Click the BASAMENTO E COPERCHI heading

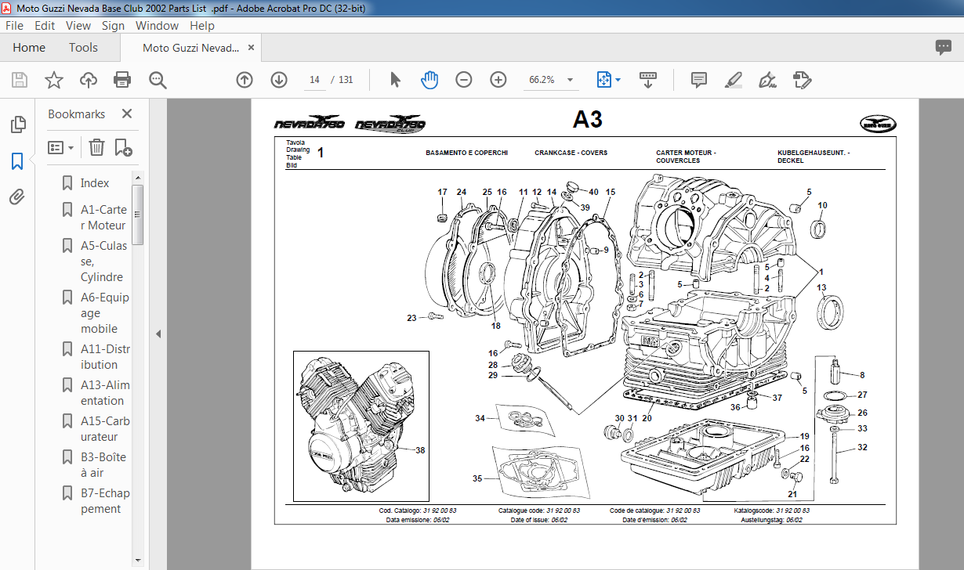(466, 153)
